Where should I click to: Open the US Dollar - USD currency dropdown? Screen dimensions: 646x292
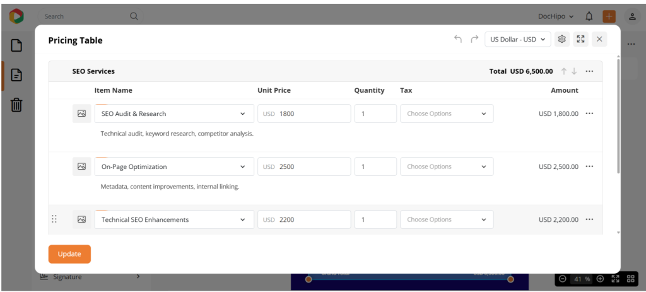pyautogui.click(x=517, y=39)
